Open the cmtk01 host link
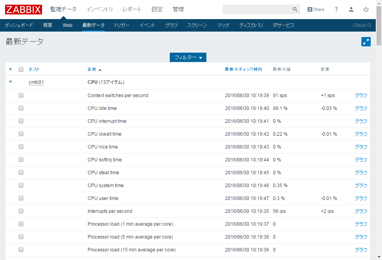This screenshot has width=382, height=260. point(36,82)
